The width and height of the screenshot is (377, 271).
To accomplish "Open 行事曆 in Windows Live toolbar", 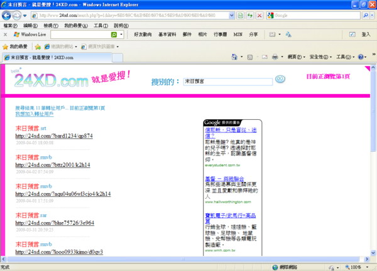I will [x=221, y=35].
